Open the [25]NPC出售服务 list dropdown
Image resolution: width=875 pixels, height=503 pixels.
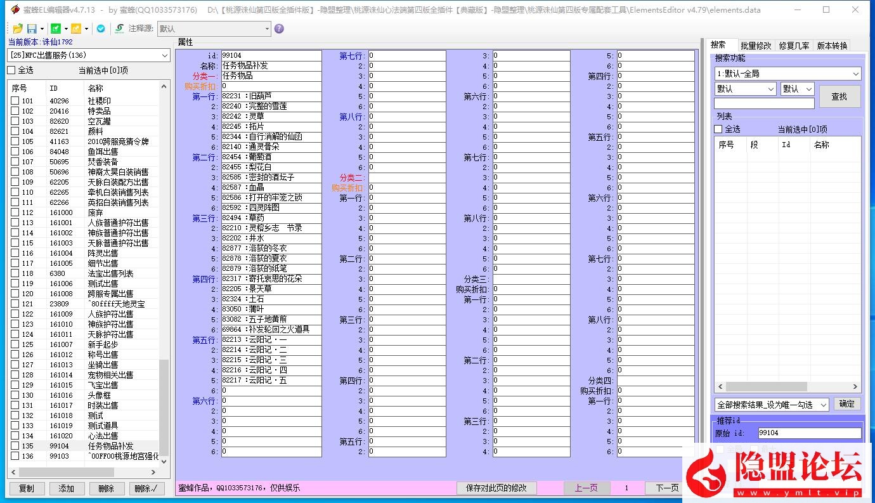click(x=89, y=56)
